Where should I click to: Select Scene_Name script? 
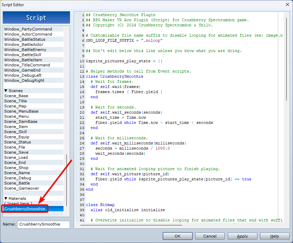coord(34,173)
